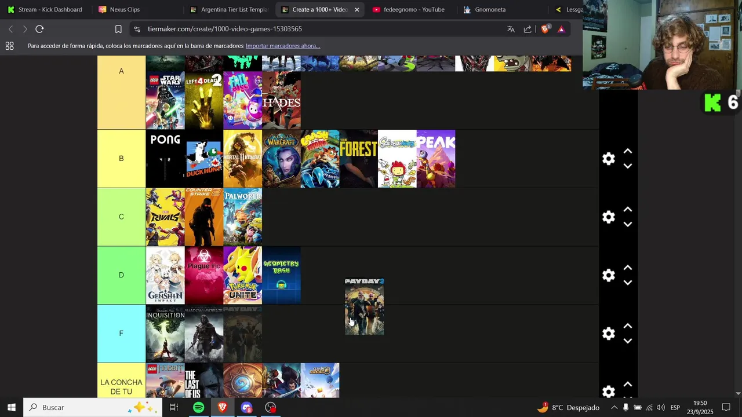Move tier C row down
The image size is (742, 417).
[x=627, y=225]
